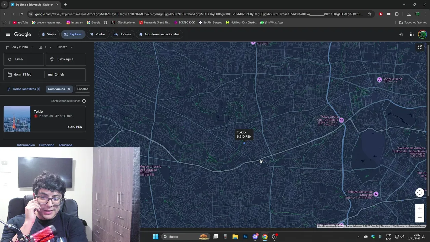The width and height of the screenshot is (430, 242).
Task: Expand the passenger count dropdown
Action: click(x=45, y=47)
